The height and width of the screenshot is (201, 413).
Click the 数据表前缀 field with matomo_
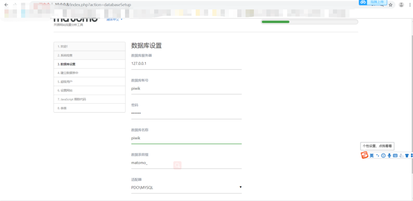(186, 163)
